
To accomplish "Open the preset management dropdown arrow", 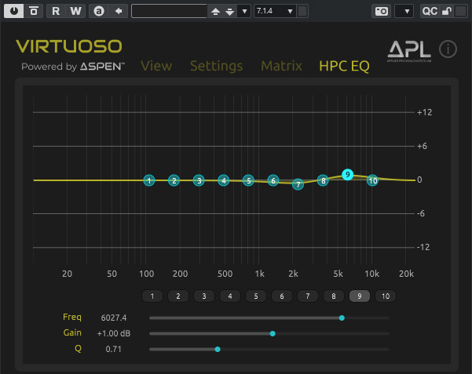I will click(x=243, y=11).
